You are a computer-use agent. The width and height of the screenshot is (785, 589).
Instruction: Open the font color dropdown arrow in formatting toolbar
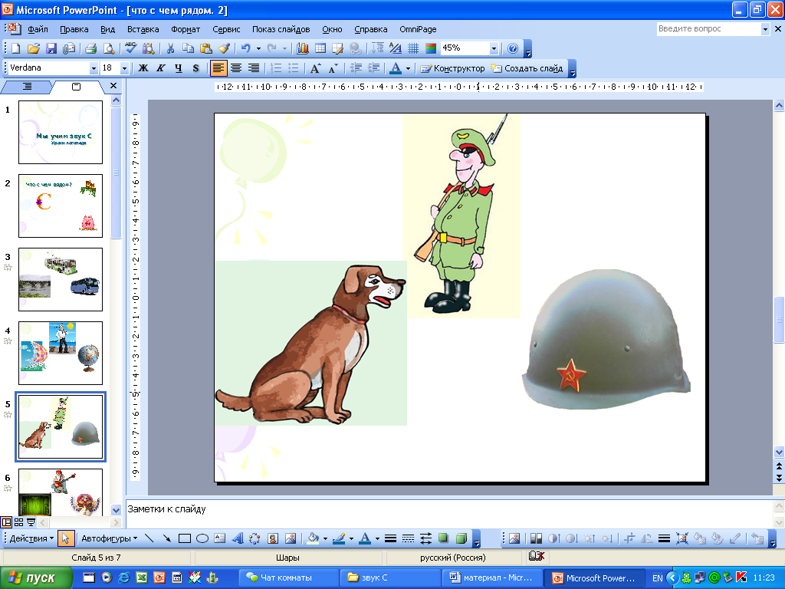(408, 68)
